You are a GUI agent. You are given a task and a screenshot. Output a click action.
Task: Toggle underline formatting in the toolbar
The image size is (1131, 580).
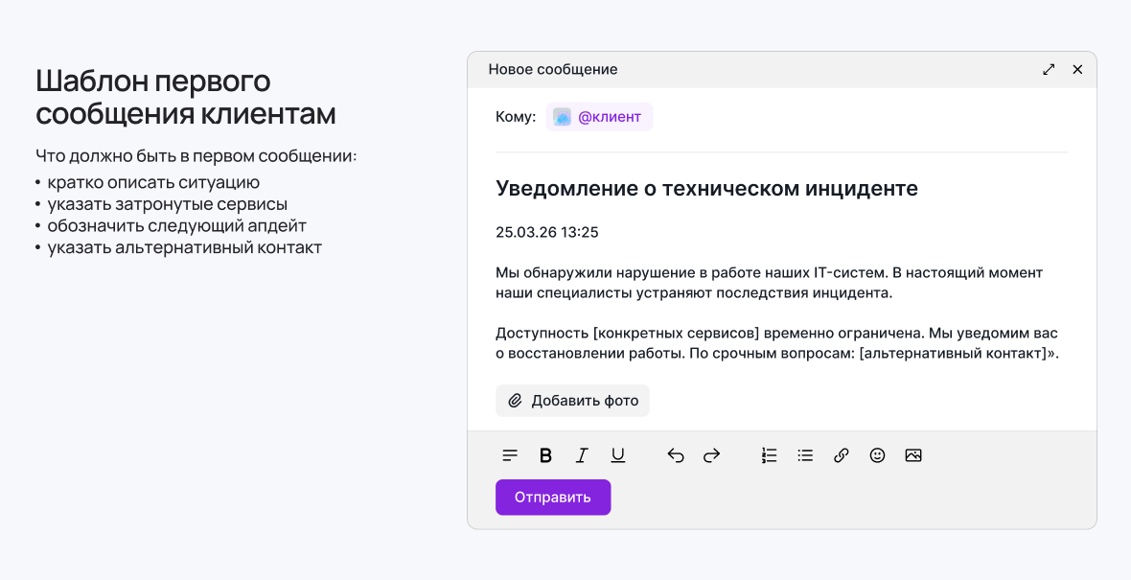(617, 455)
